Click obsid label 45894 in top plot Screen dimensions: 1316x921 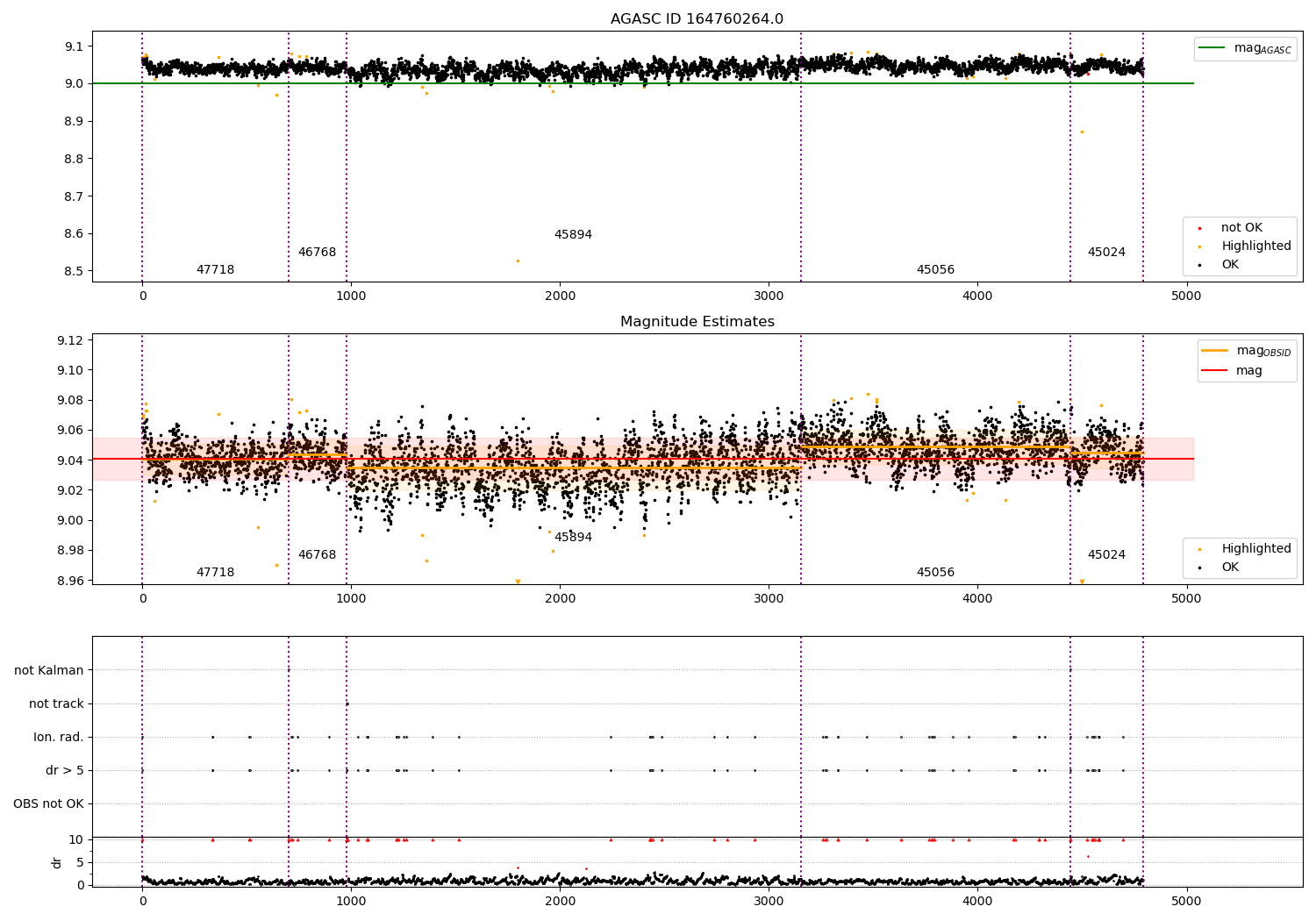point(573,235)
